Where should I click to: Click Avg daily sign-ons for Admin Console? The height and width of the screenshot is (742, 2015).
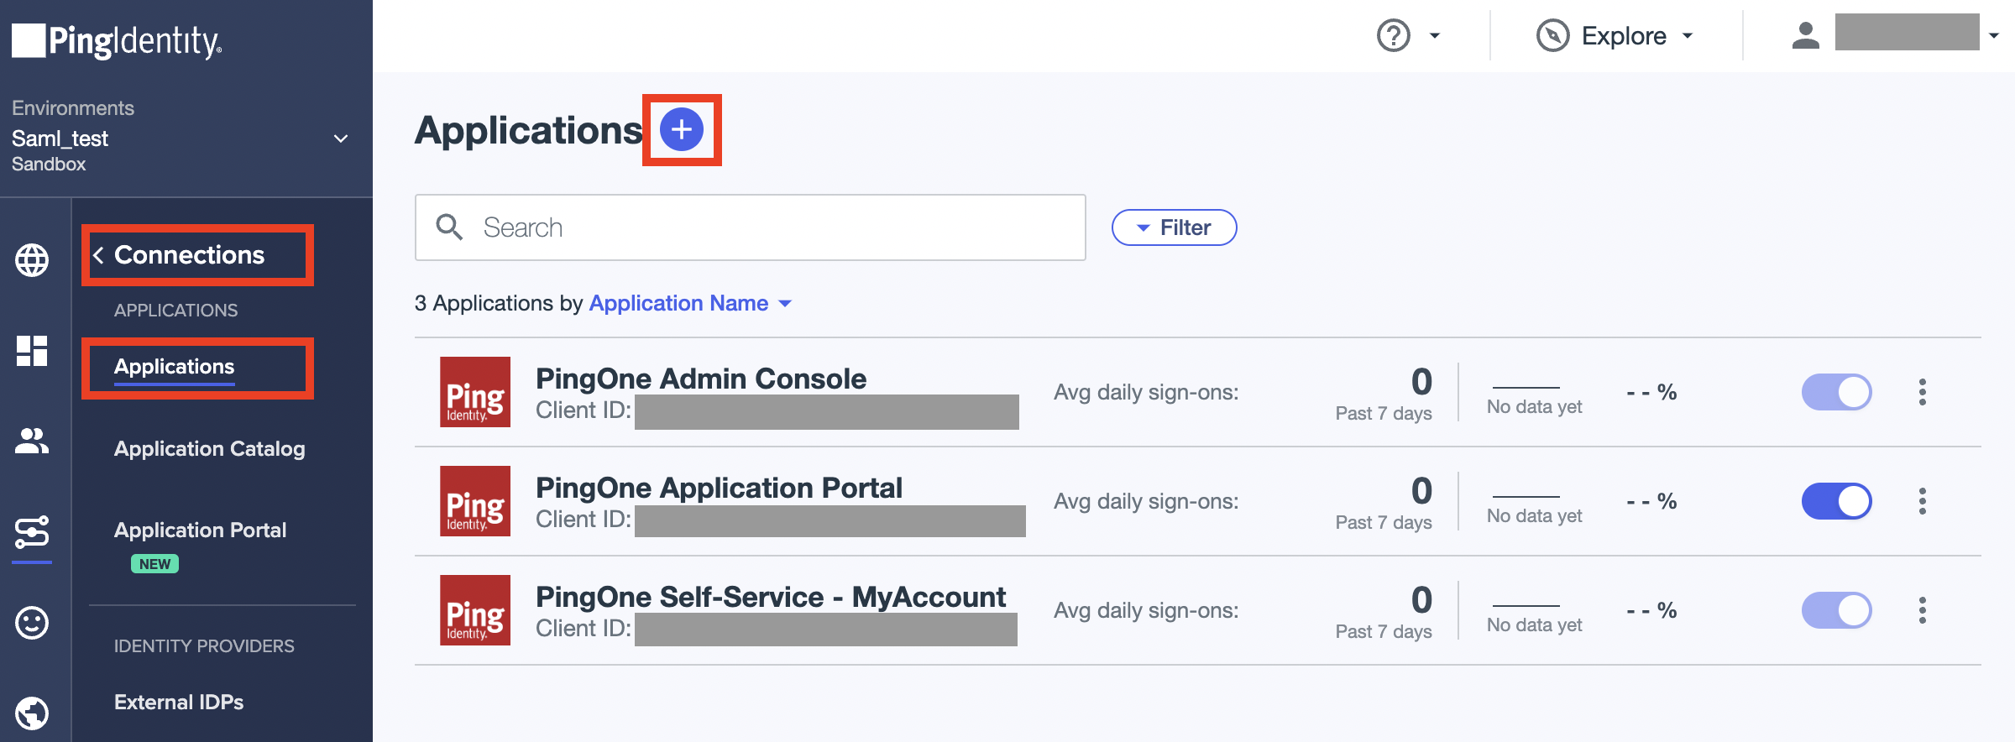point(1146,392)
